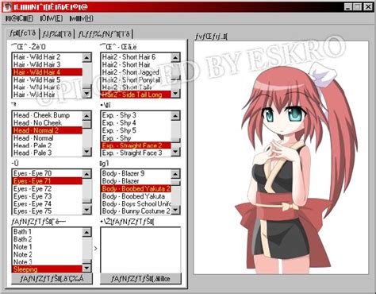The height and width of the screenshot is (294, 376).
Task: Select Bath 2 accessory
Action: click(48, 239)
